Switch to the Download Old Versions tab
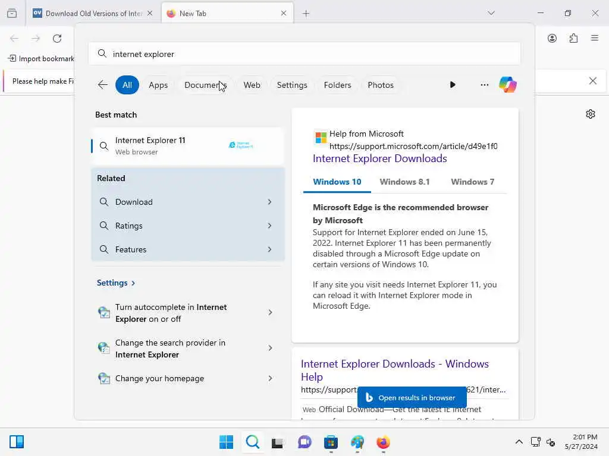Screen dimensions: 609x456 (93, 14)
